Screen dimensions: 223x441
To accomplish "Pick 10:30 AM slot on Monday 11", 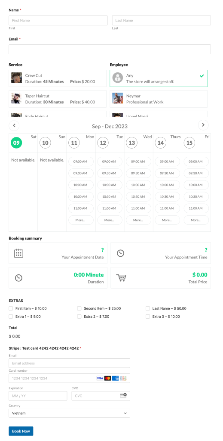I will pyautogui.click(x=80, y=196).
